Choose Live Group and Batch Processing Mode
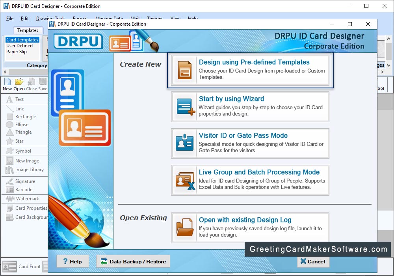 click(250, 180)
